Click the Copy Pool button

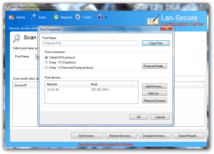pos(156,43)
